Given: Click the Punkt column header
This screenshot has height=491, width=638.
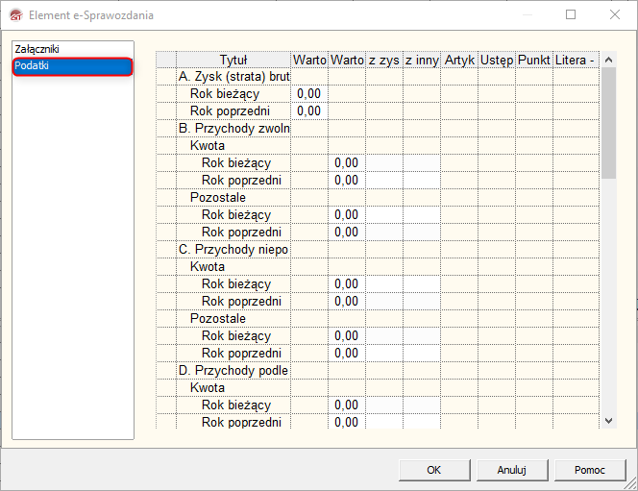Looking at the screenshot, I should pyautogui.click(x=534, y=60).
